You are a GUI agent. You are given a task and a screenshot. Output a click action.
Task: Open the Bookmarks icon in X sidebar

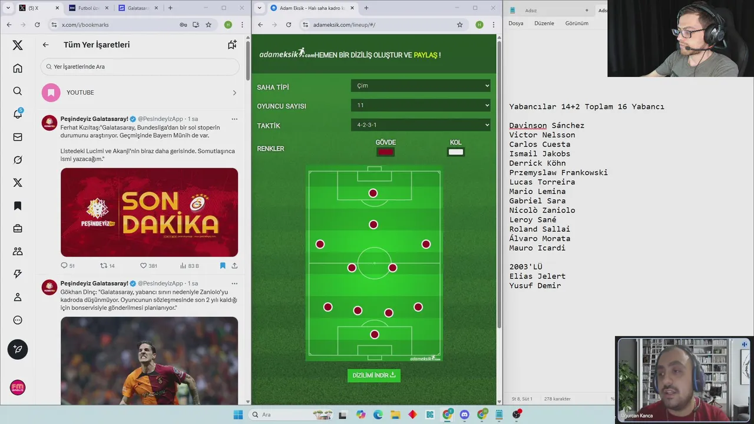click(18, 206)
